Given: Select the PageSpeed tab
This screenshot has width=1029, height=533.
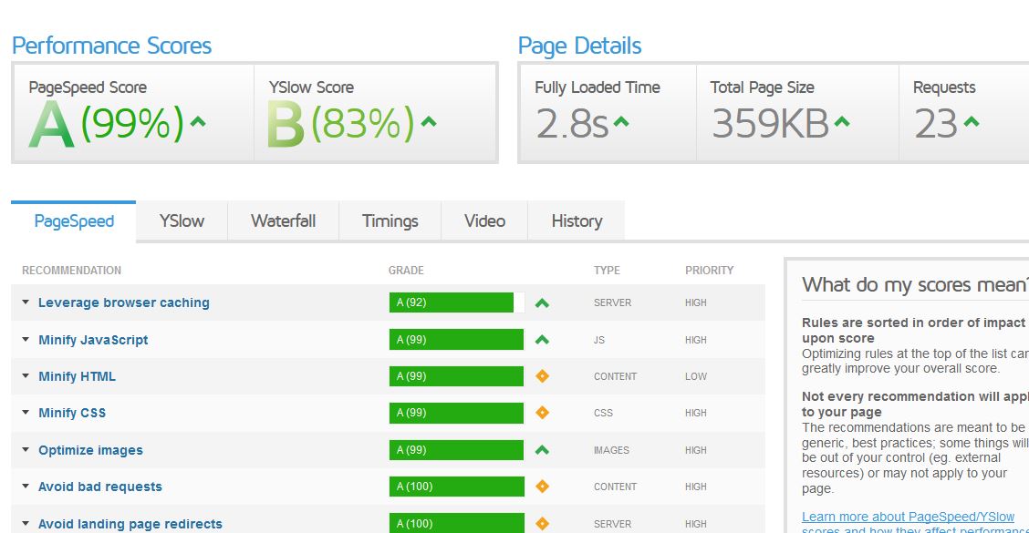Looking at the screenshot, I should (x=74, y=221).
